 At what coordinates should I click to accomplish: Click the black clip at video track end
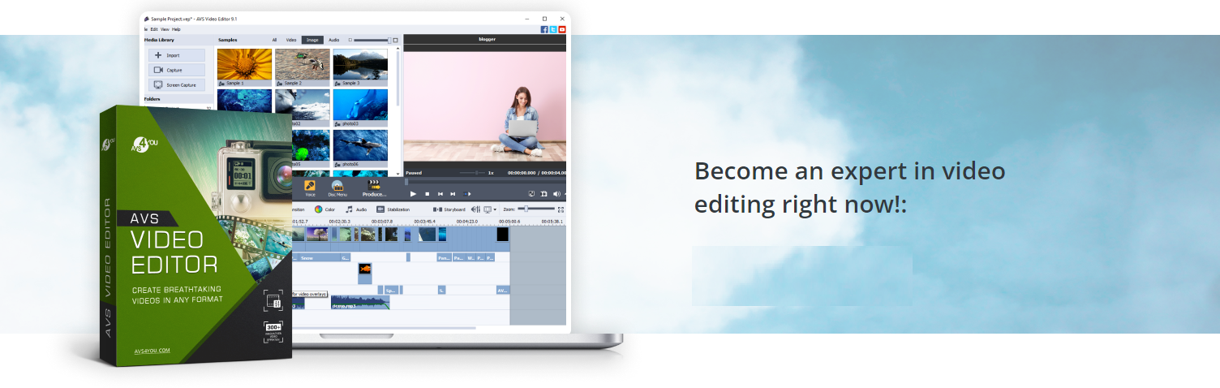pyautogui.click(x=503, y=234)
